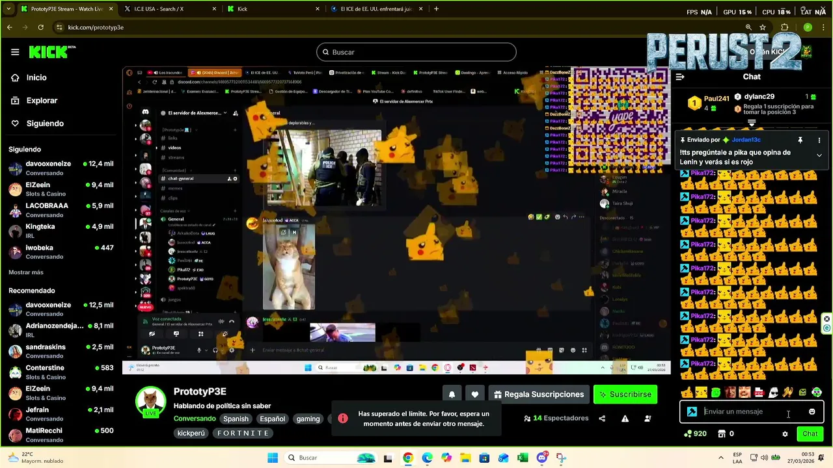
Task: Click the hammer badge in message box
Action: coord(692,411)
